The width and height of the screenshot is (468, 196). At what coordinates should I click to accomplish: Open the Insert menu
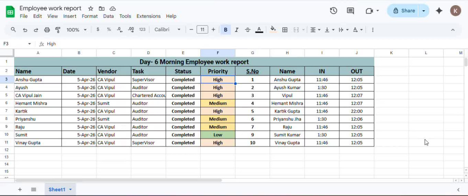coord(70,16)
